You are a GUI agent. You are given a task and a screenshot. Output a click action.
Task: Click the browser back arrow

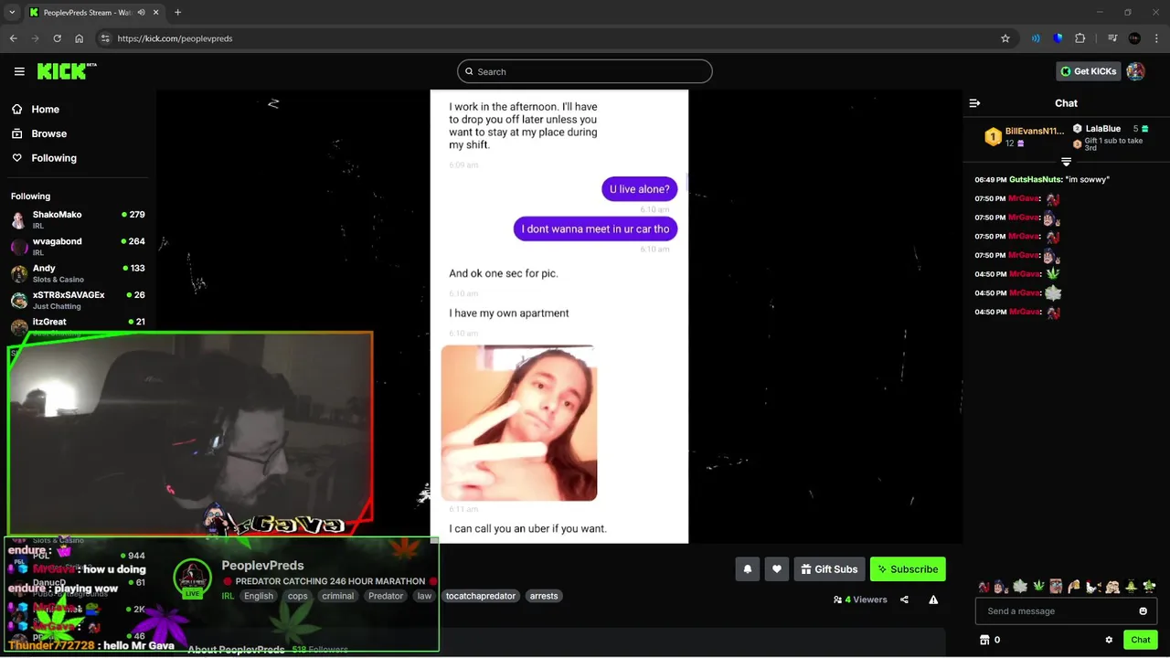(13, 38)
